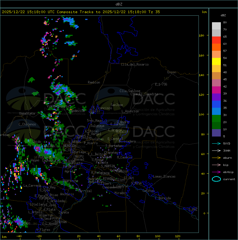Screen dimensions: 238x240
Task: Click the MENDOZA city label
Action: 70,146
